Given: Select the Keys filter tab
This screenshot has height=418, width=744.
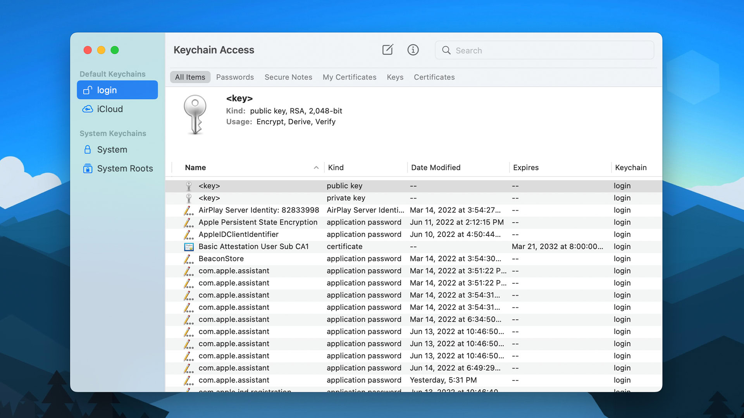Looking at the screenshot, I should coord(394,77).
